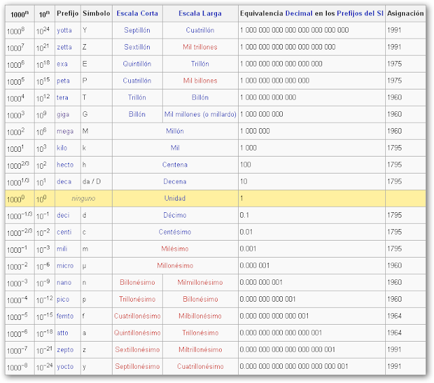Click the Mil link in kilo row
The height and width of the screenshot is (383, 434).
(x=175, y=148)
